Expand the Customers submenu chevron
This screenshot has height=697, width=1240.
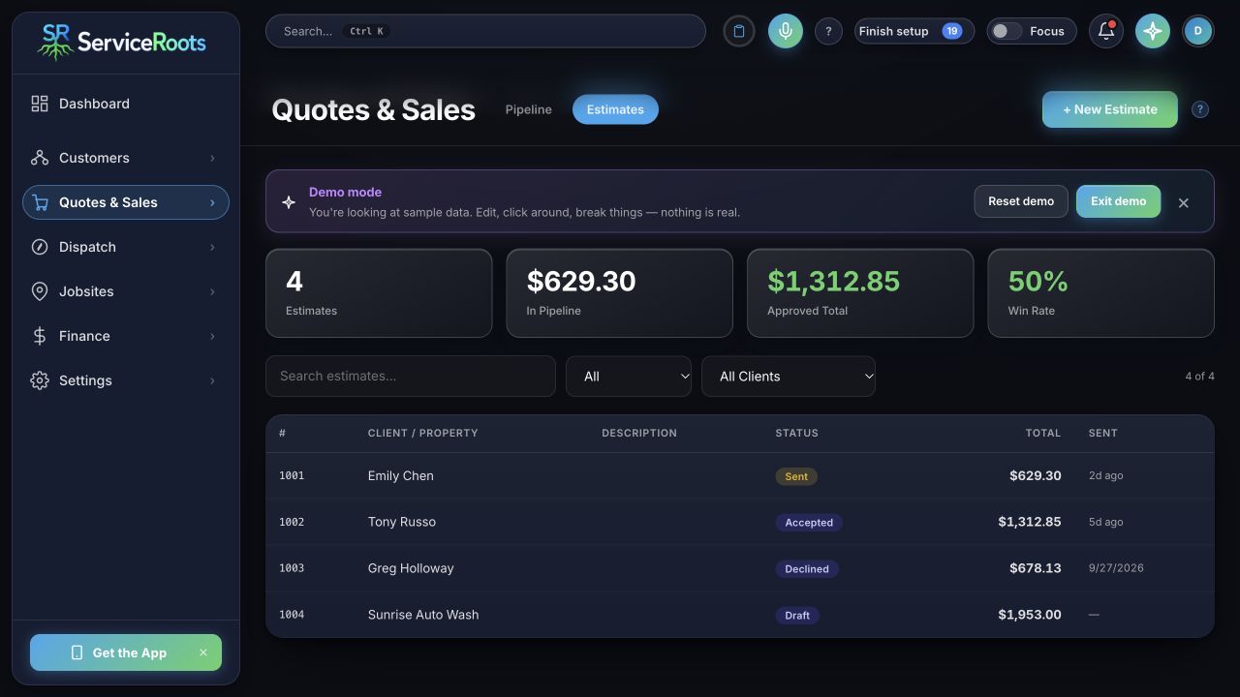coord(212,158)
